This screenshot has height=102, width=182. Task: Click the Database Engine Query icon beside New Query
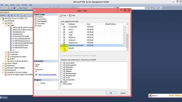(x=30, y=8)
